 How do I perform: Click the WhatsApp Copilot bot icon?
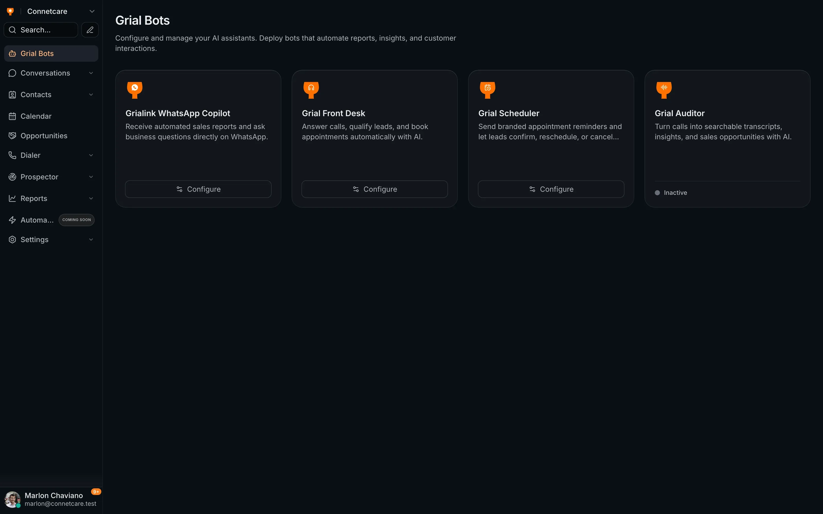tap(135, 90)
